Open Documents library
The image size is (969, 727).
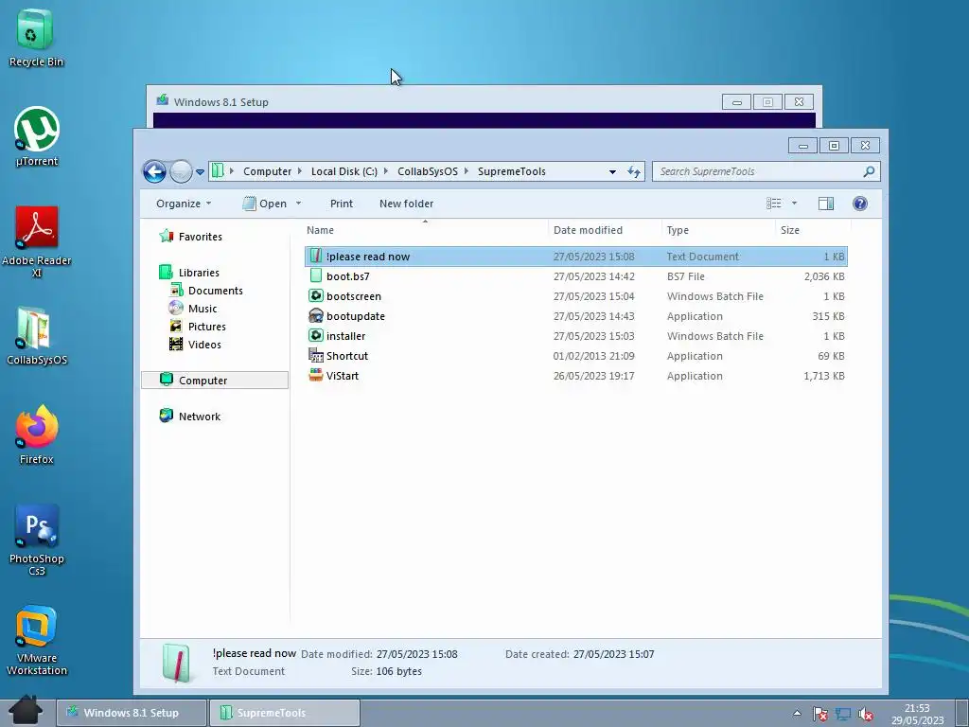click(x=207, y=290)
